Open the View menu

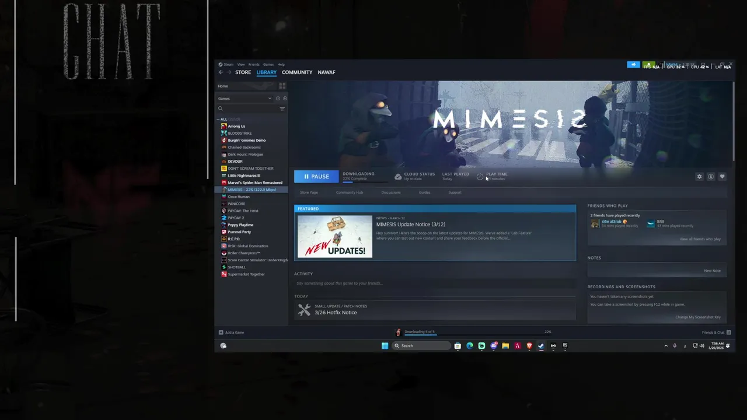point(241,65)
